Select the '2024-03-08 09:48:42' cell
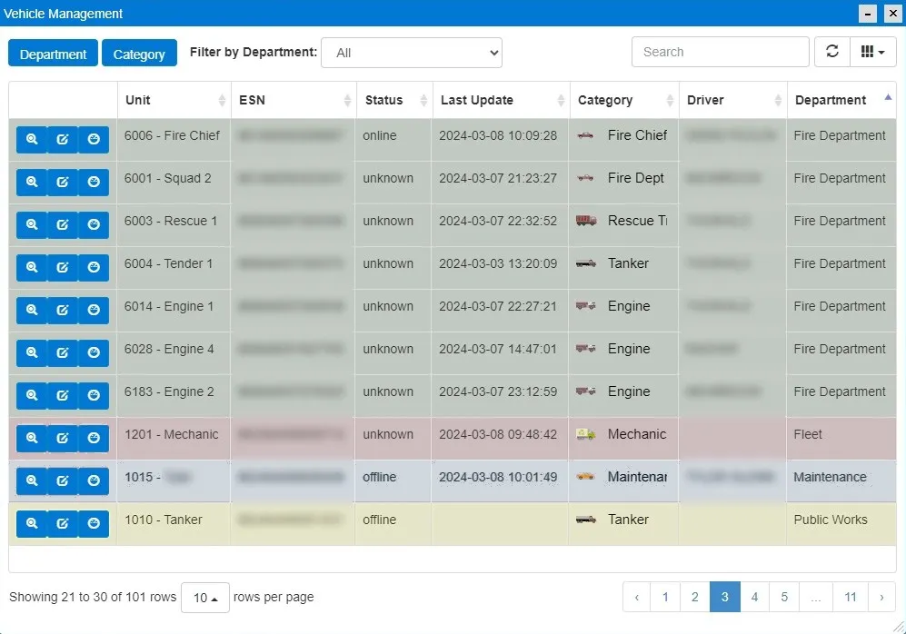Image resolution: width=906 pixels, height=634 pixels. pos(500,439)
